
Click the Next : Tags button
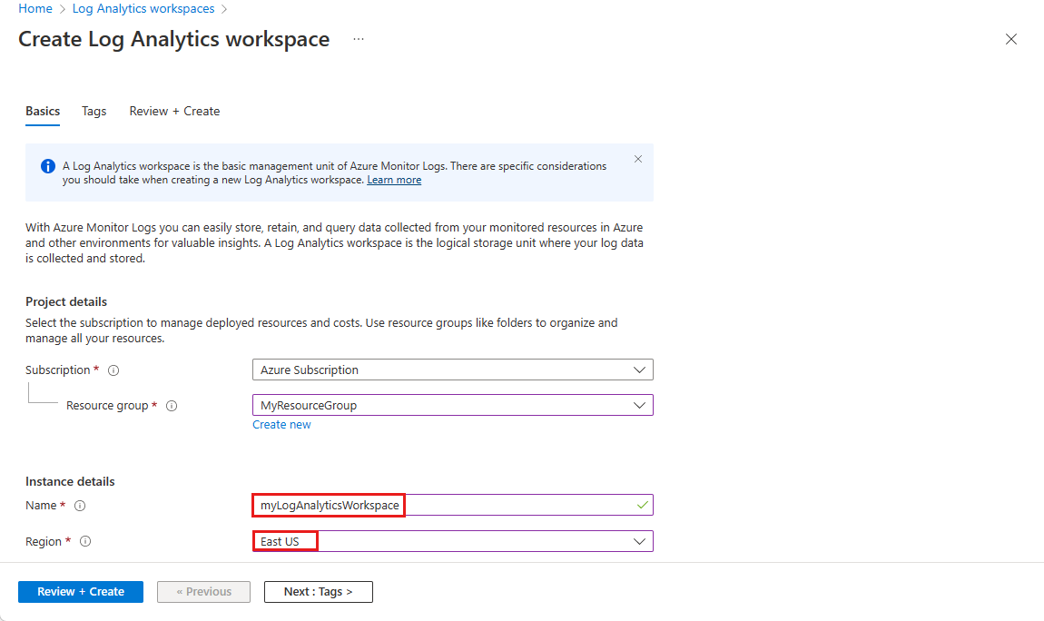(x=319, y=592)
